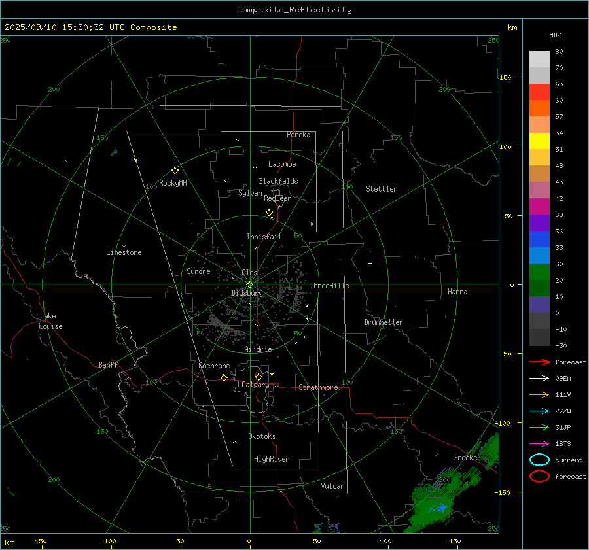Click the Vulcan town label

click(332, 486)
